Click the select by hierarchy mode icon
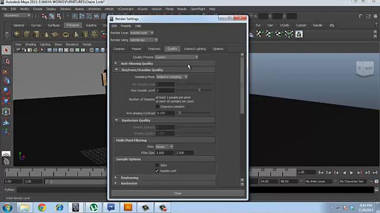 [x=45, y=16]
